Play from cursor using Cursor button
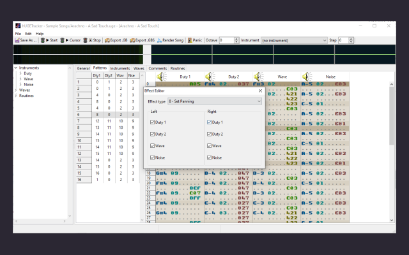The image size is (409, 255). [x=70, y=40]
